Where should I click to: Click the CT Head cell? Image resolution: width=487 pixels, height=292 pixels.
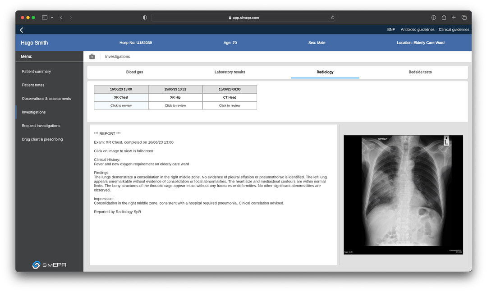(230, 97)
